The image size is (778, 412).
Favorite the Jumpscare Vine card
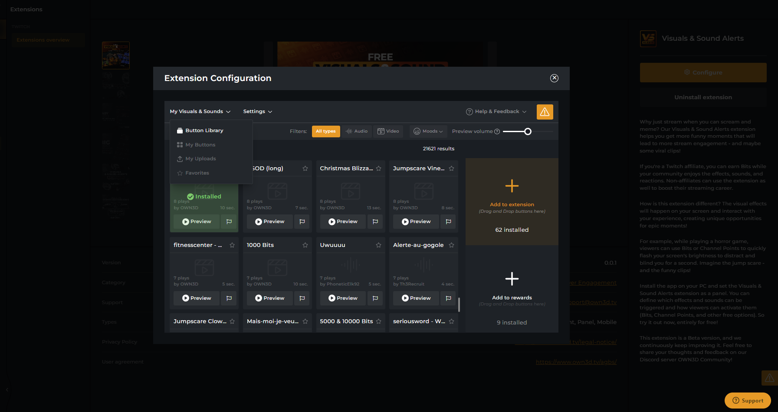452,169
